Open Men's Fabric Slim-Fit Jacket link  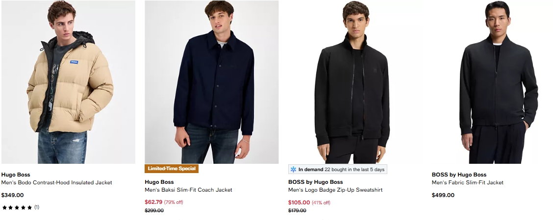point(468,182)
